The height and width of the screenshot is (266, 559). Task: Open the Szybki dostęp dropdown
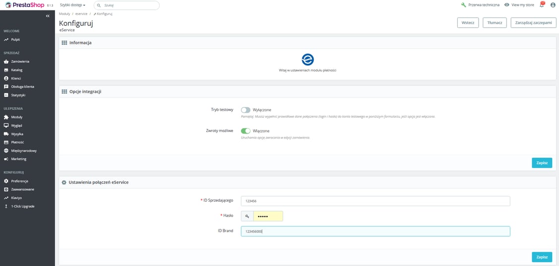point(73,5)
